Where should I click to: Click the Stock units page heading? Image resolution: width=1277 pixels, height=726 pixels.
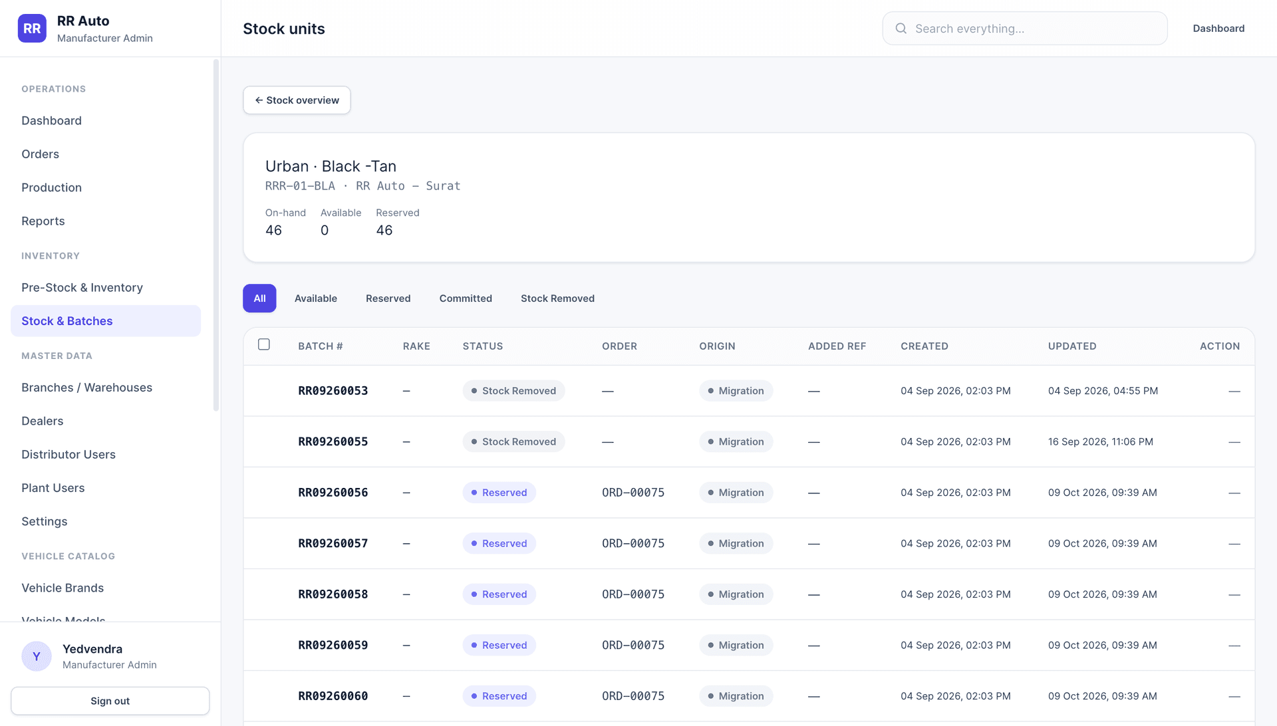[284, 29]
